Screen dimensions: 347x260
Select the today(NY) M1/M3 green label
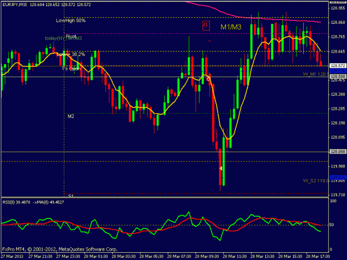point(63,38)
